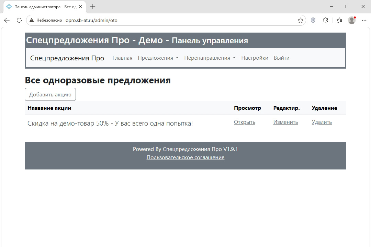This screenshot has width=371, height=247.
Task: Click the Добавить акцию button
Action: pyautogui.click(x=50, y=94)
